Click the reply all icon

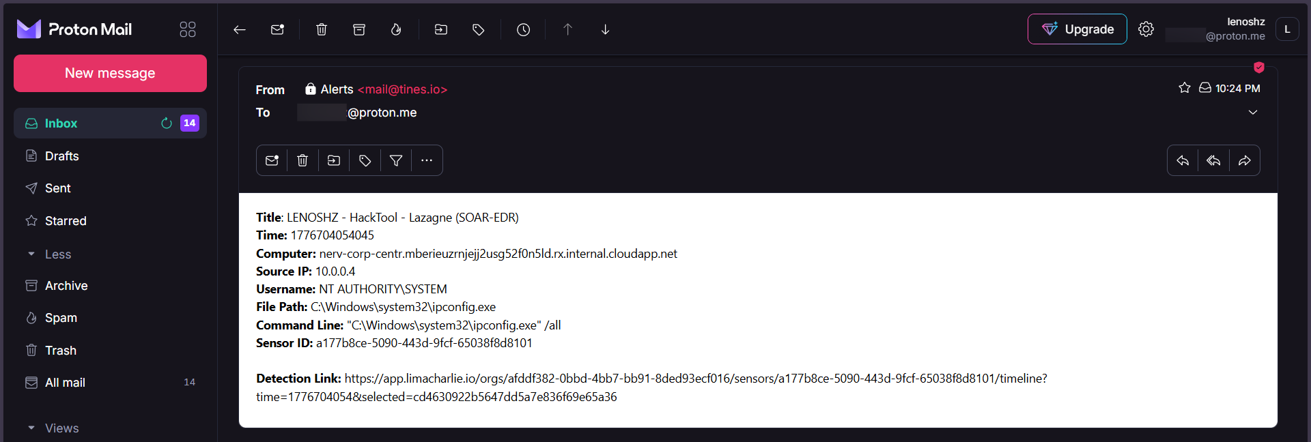pyautogui.click(x=1213, y=160)
